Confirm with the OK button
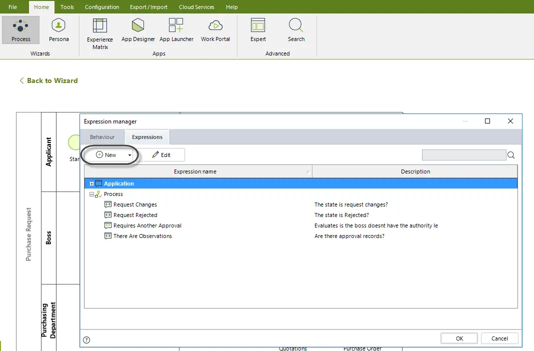Viewport: 534px width, 351px height. tap(459, 338)
